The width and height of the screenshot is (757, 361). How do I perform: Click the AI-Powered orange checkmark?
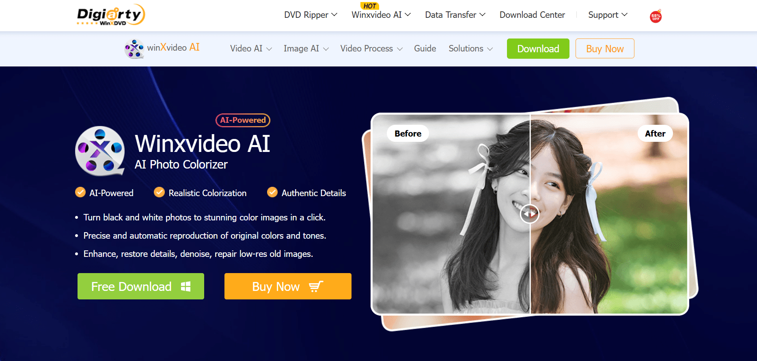click(80, 192)
